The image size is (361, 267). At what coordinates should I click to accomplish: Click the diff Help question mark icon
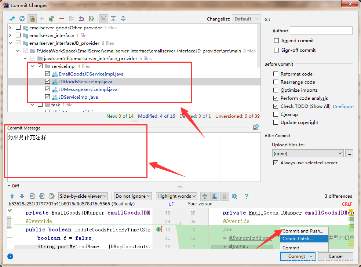pos(246,196)
